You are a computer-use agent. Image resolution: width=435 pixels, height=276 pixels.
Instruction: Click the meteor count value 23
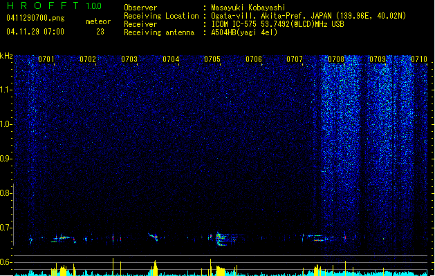click(x=100, y=32)
